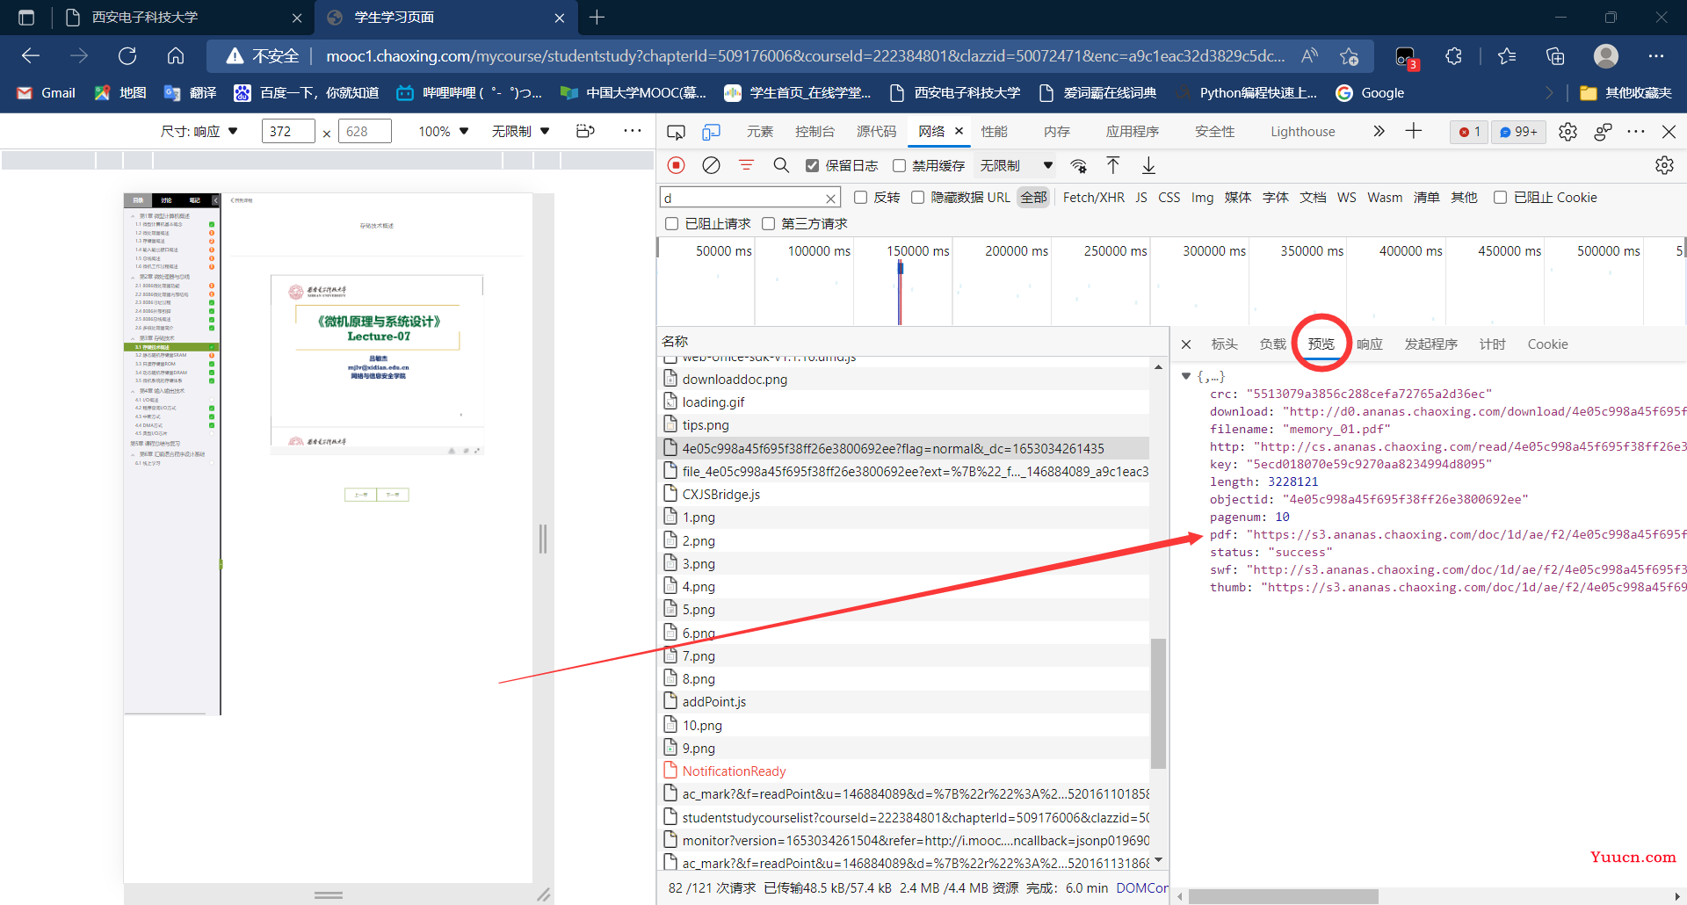Screen dimensions: 1687x905
Task: Click the request list vertical scrollbar thumb
Action: [x=1158, y=703]
